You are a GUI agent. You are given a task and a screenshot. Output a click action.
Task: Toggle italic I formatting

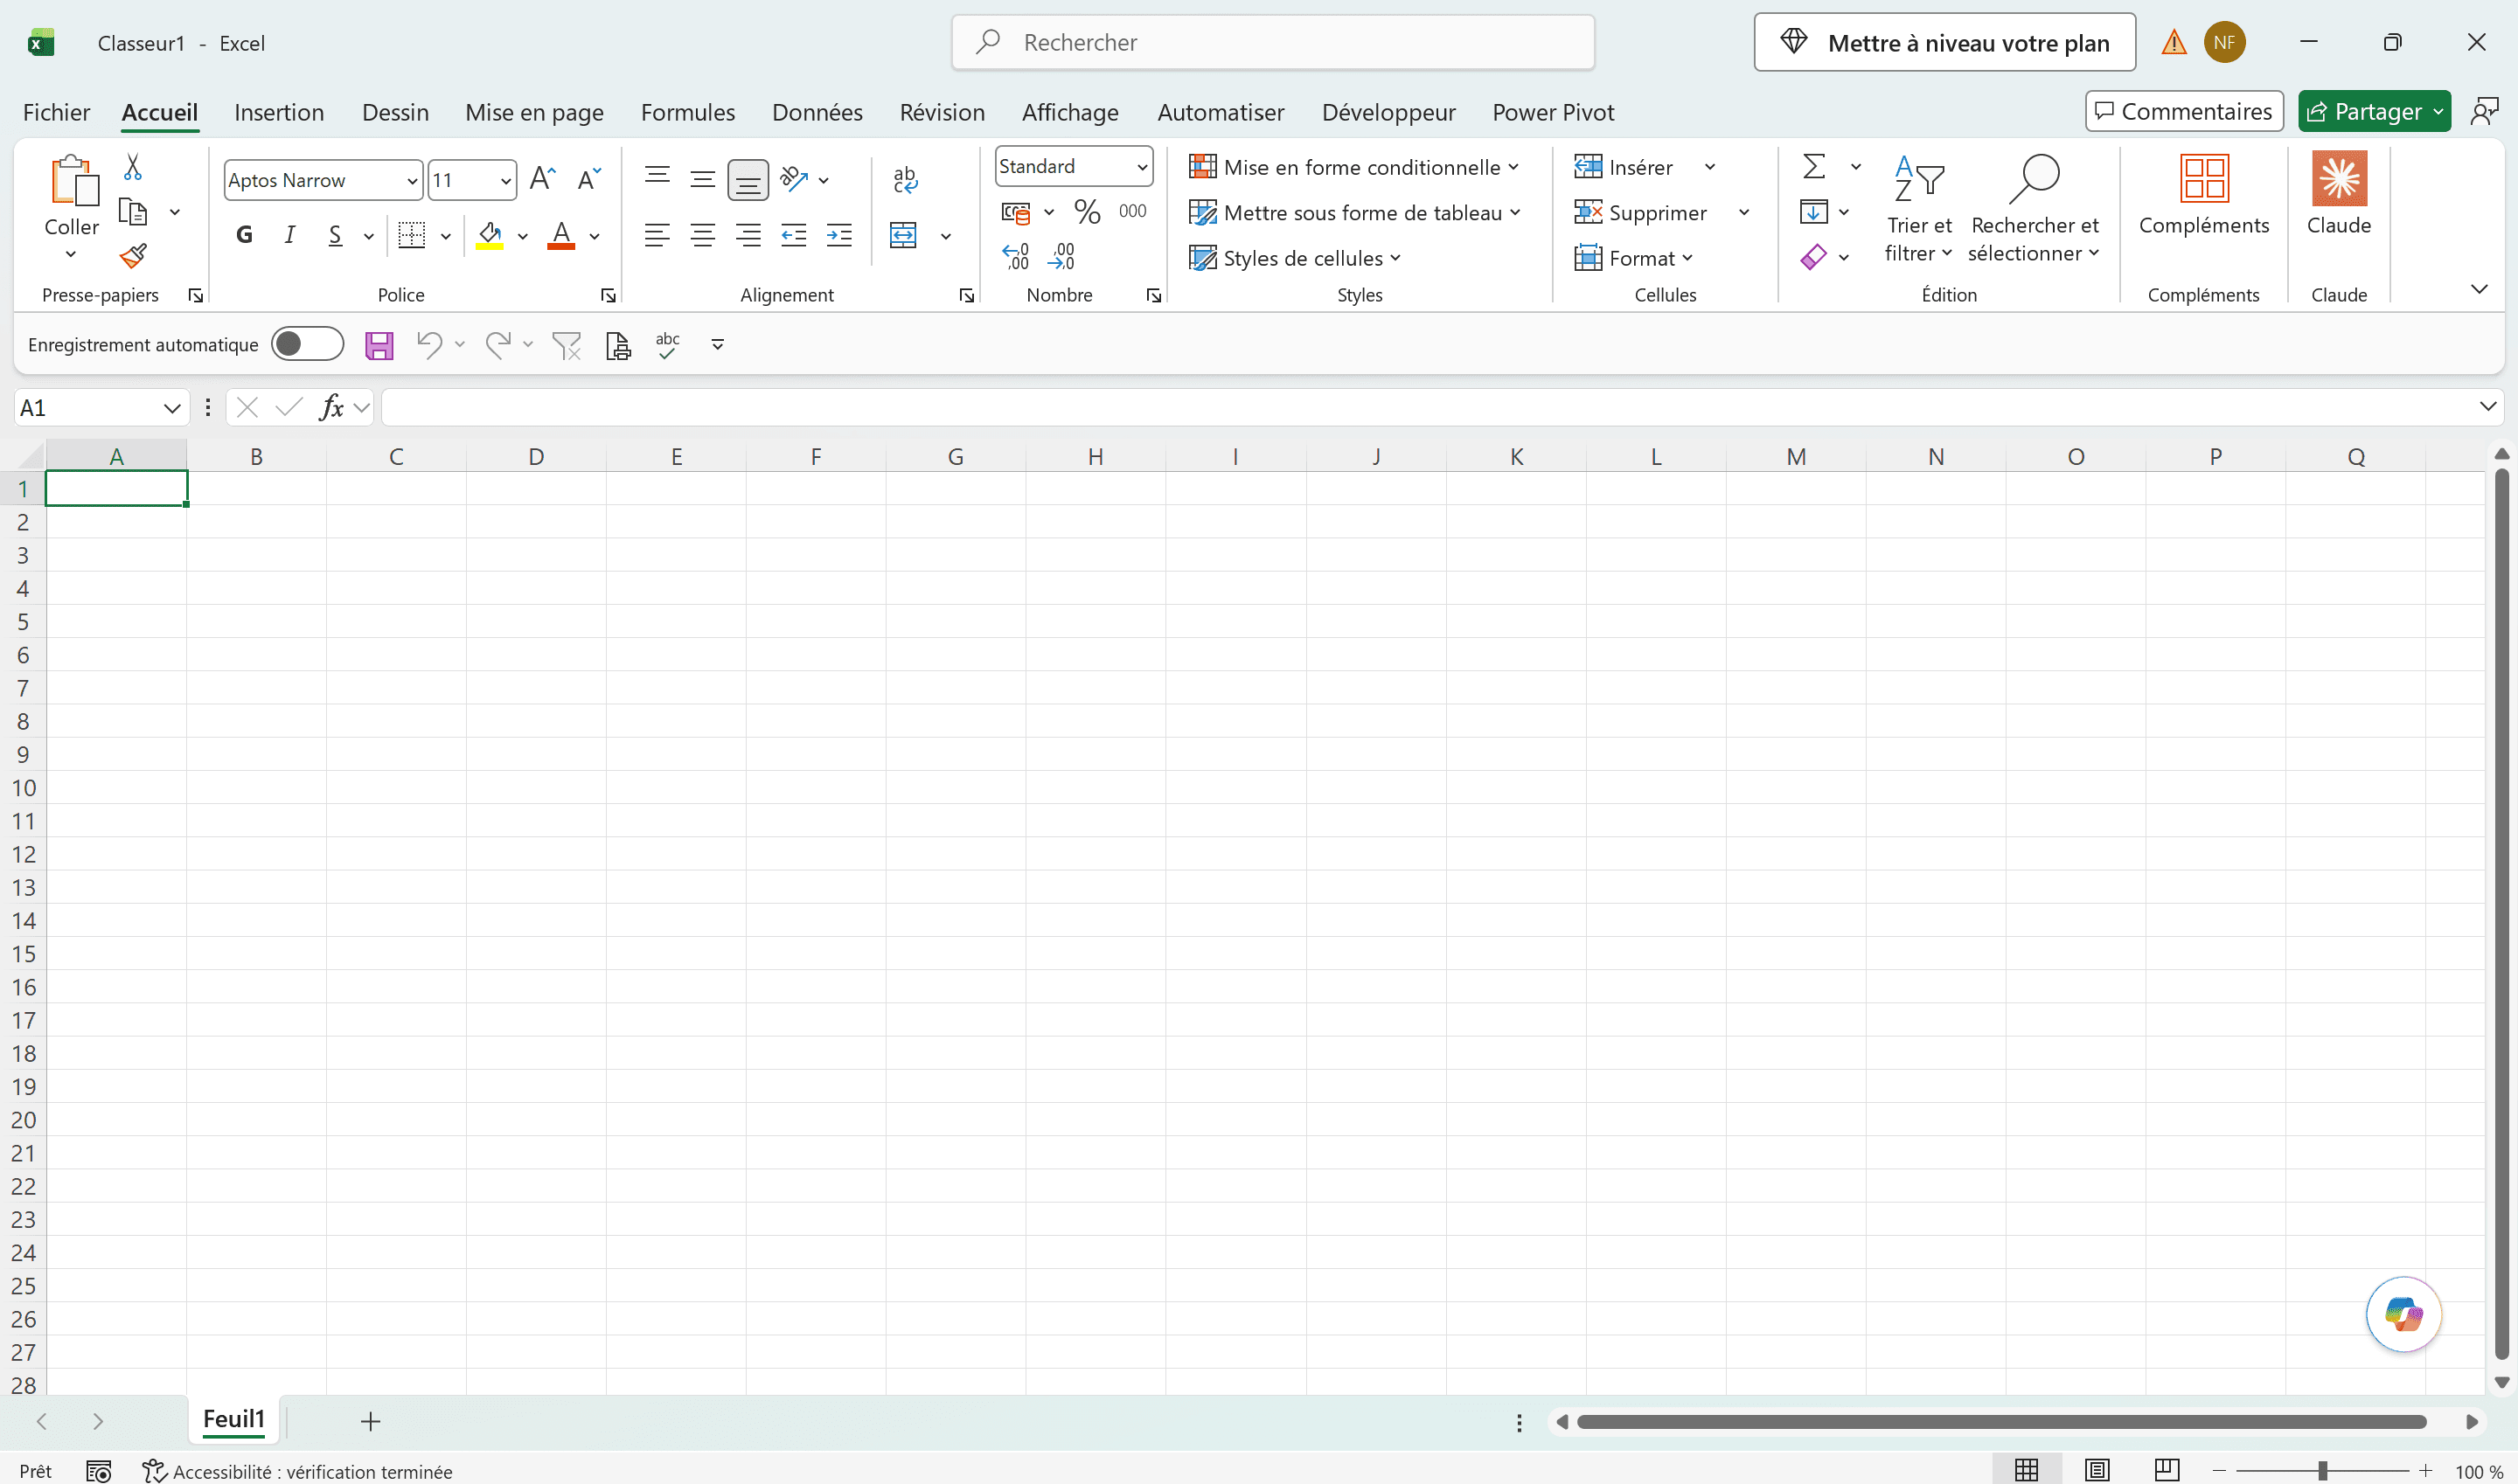(289, 235)
